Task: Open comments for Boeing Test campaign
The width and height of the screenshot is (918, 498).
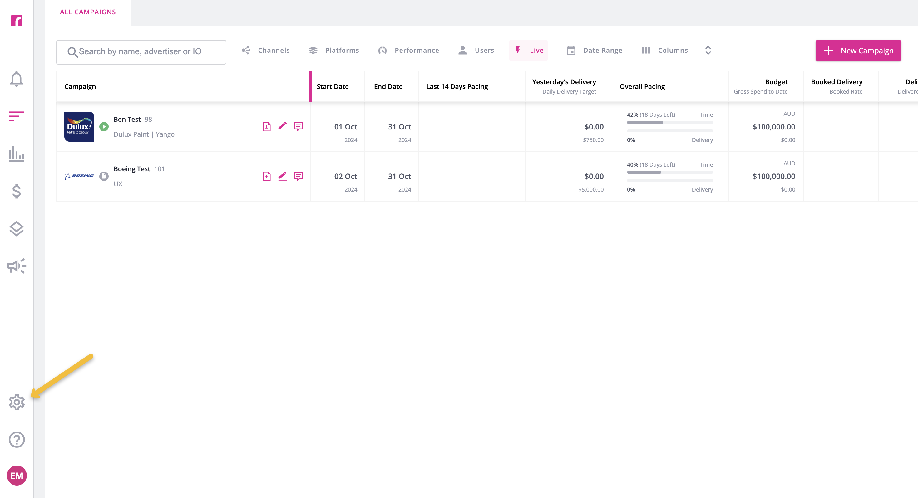Action: [x=298, y=176]
